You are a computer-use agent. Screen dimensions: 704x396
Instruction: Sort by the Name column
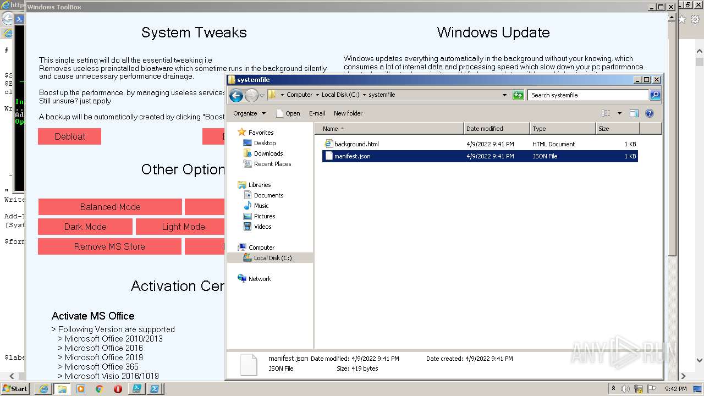coord(389,129)
